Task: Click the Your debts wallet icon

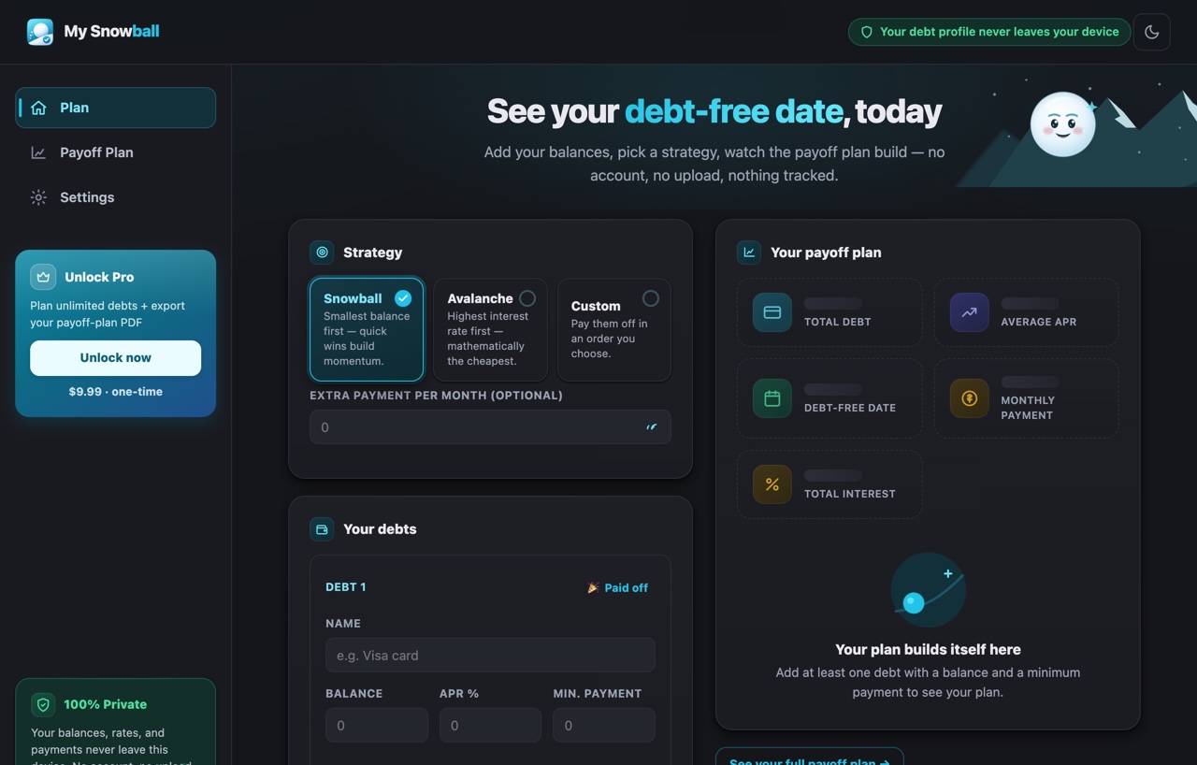Action: [x=322, y=529]
